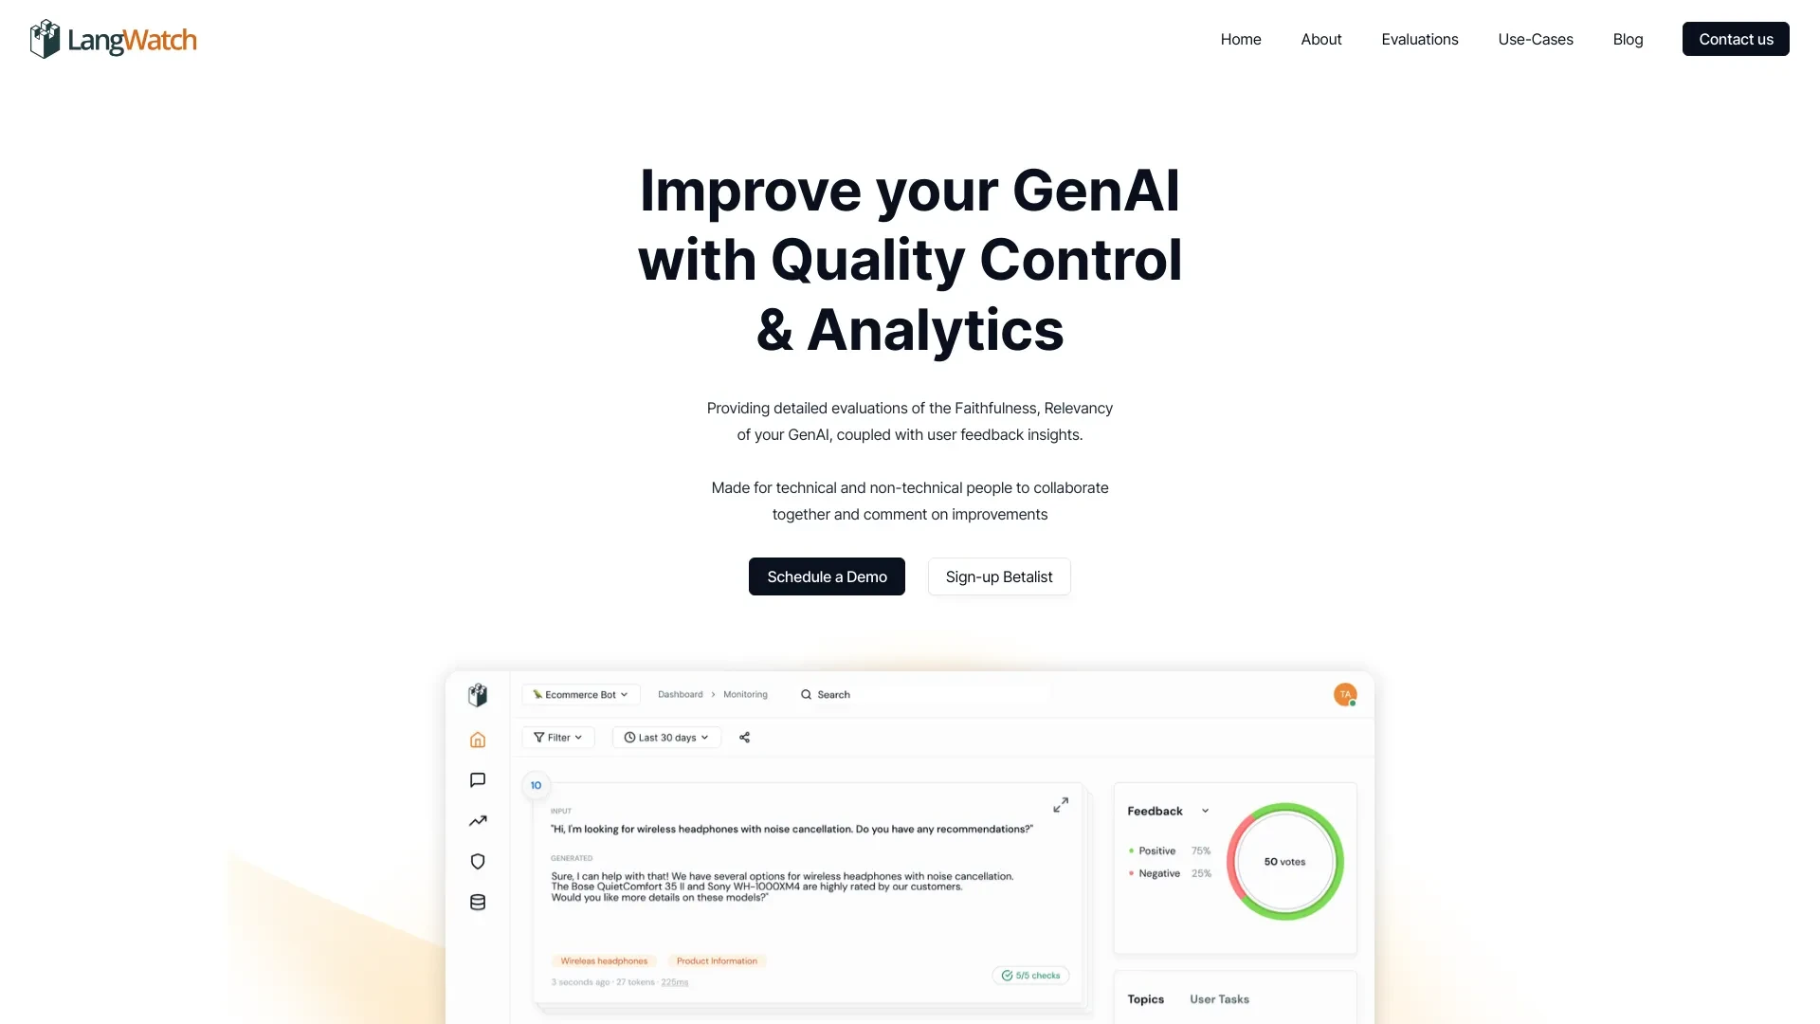Click the Sign-up Betalist button
This screenshot has width=1820, height=1024.
pos(999,576)
